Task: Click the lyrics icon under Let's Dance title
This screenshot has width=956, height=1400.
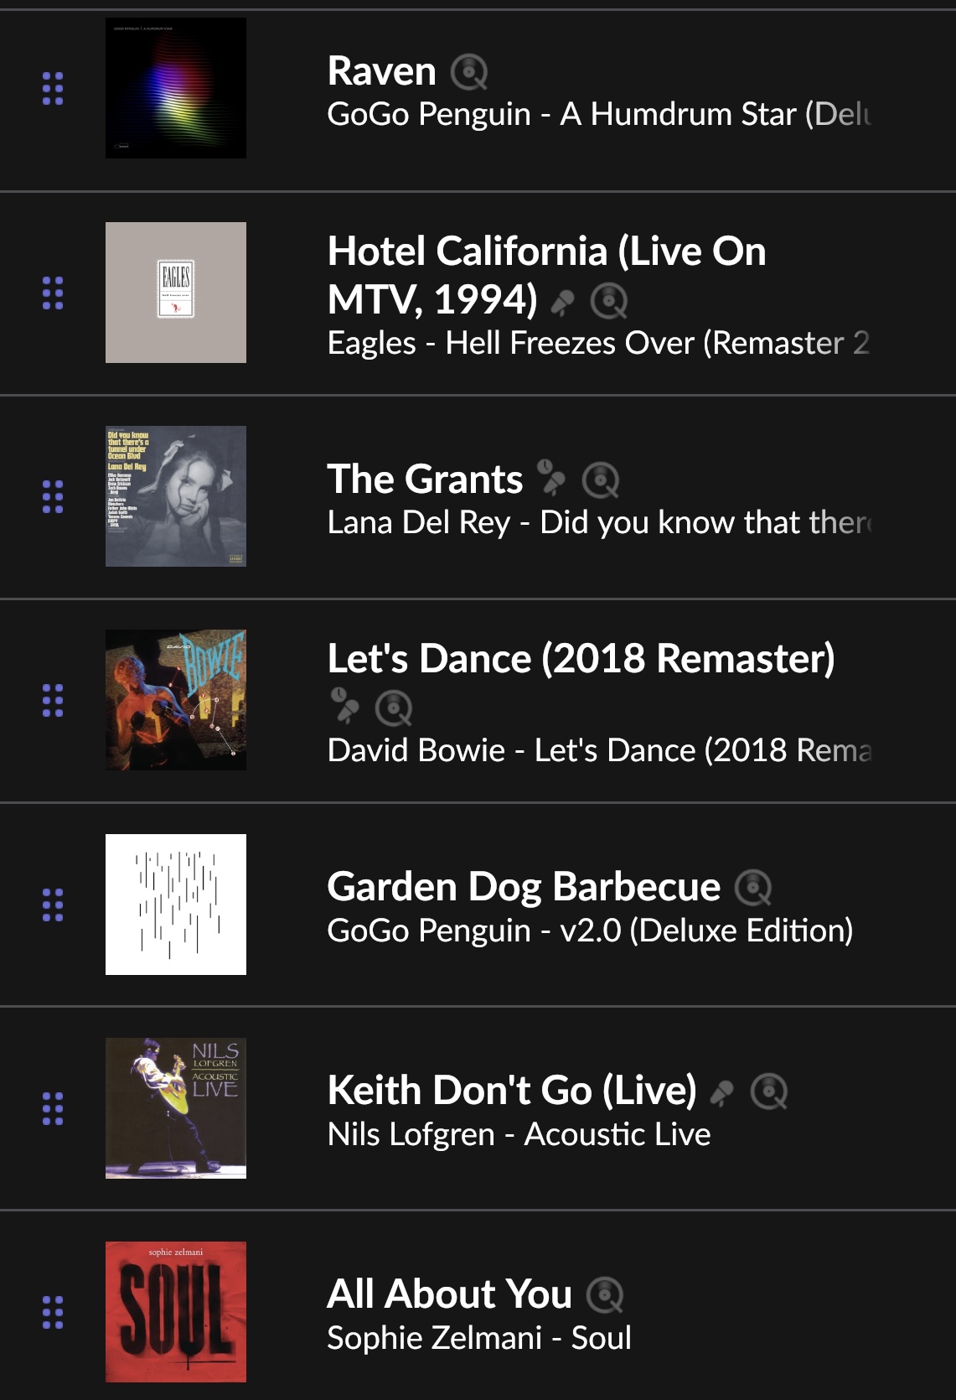Action: pos(344,706)
